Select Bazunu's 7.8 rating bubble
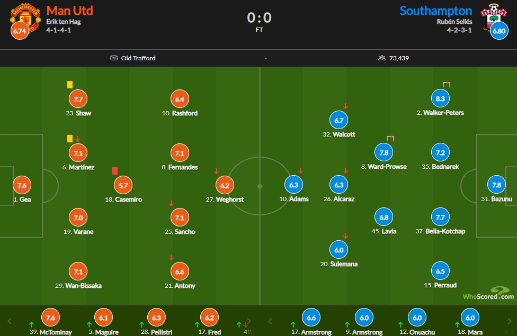 [496, 185]
